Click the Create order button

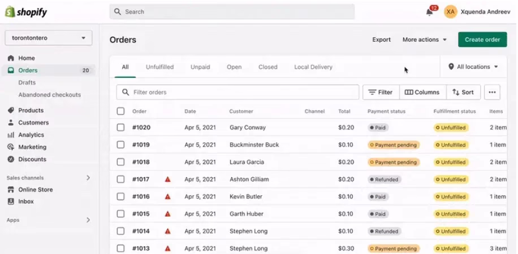pyautogui.click(x=482, y=40)
